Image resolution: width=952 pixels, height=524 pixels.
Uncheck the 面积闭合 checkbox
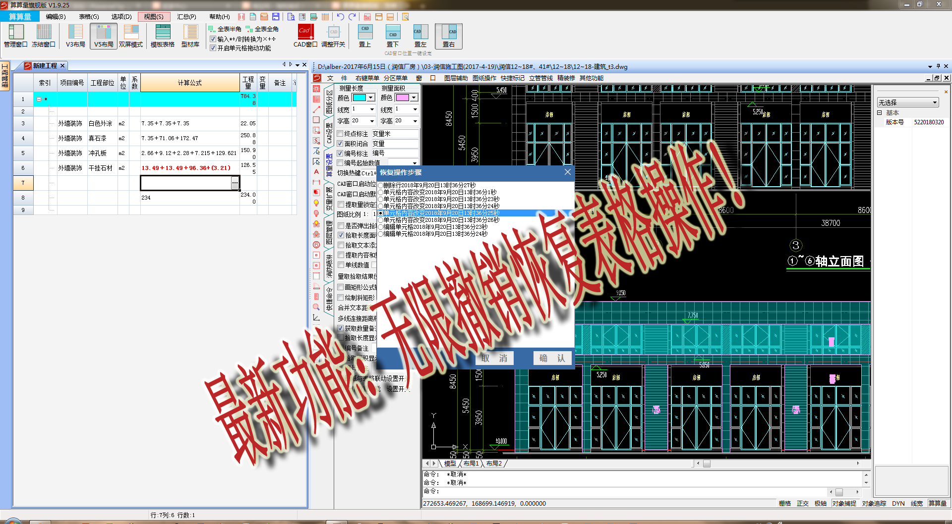pos(340,144)
